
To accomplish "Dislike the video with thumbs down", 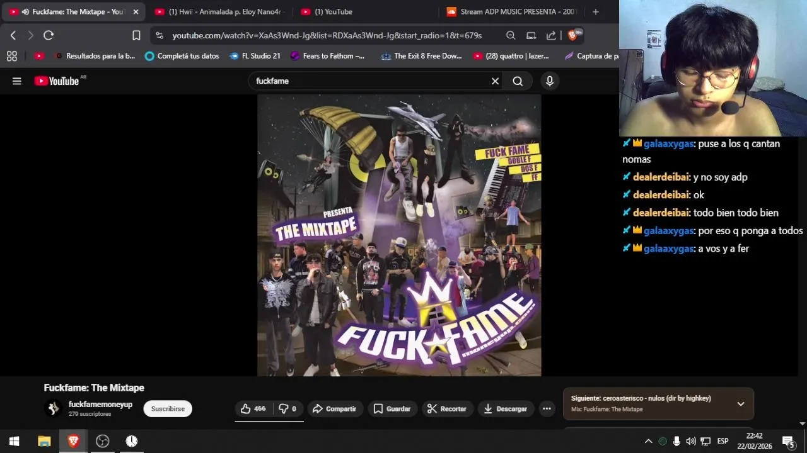I will click(x=287, y=409).
